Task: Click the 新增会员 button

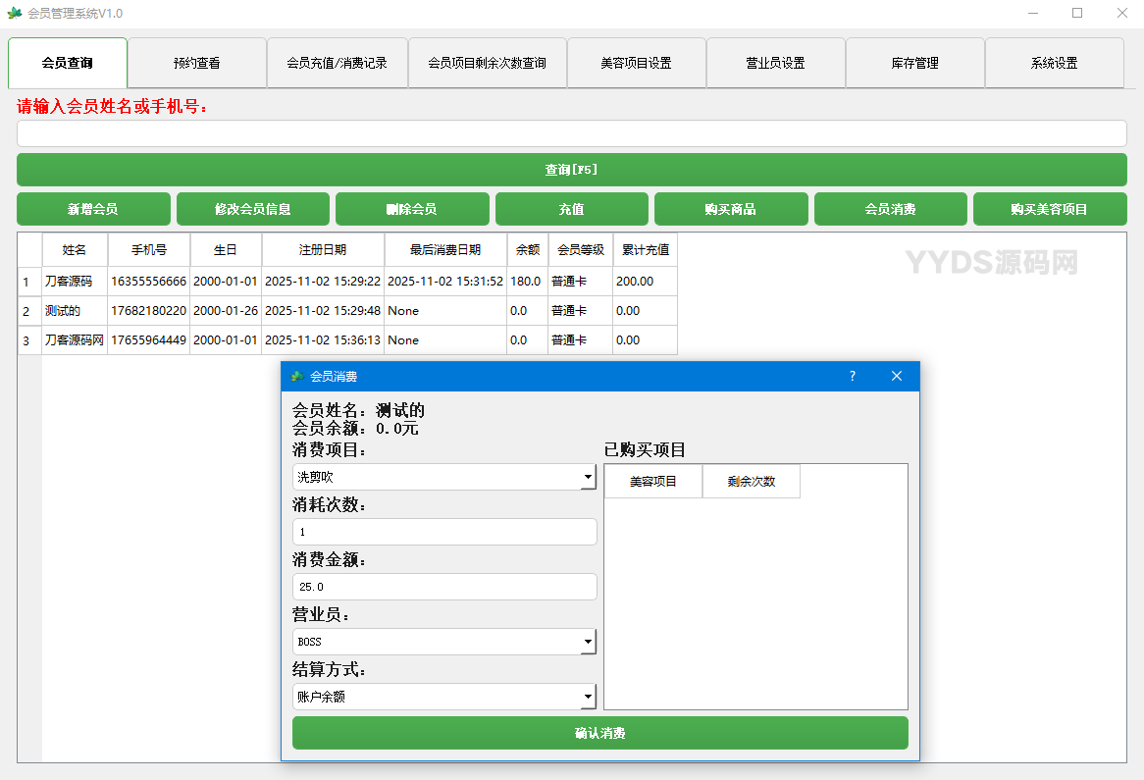Action: [93, 209]
